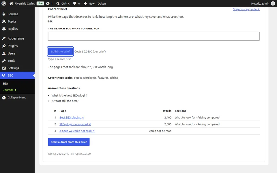Select the SEO submenu item

click(5, 84)
